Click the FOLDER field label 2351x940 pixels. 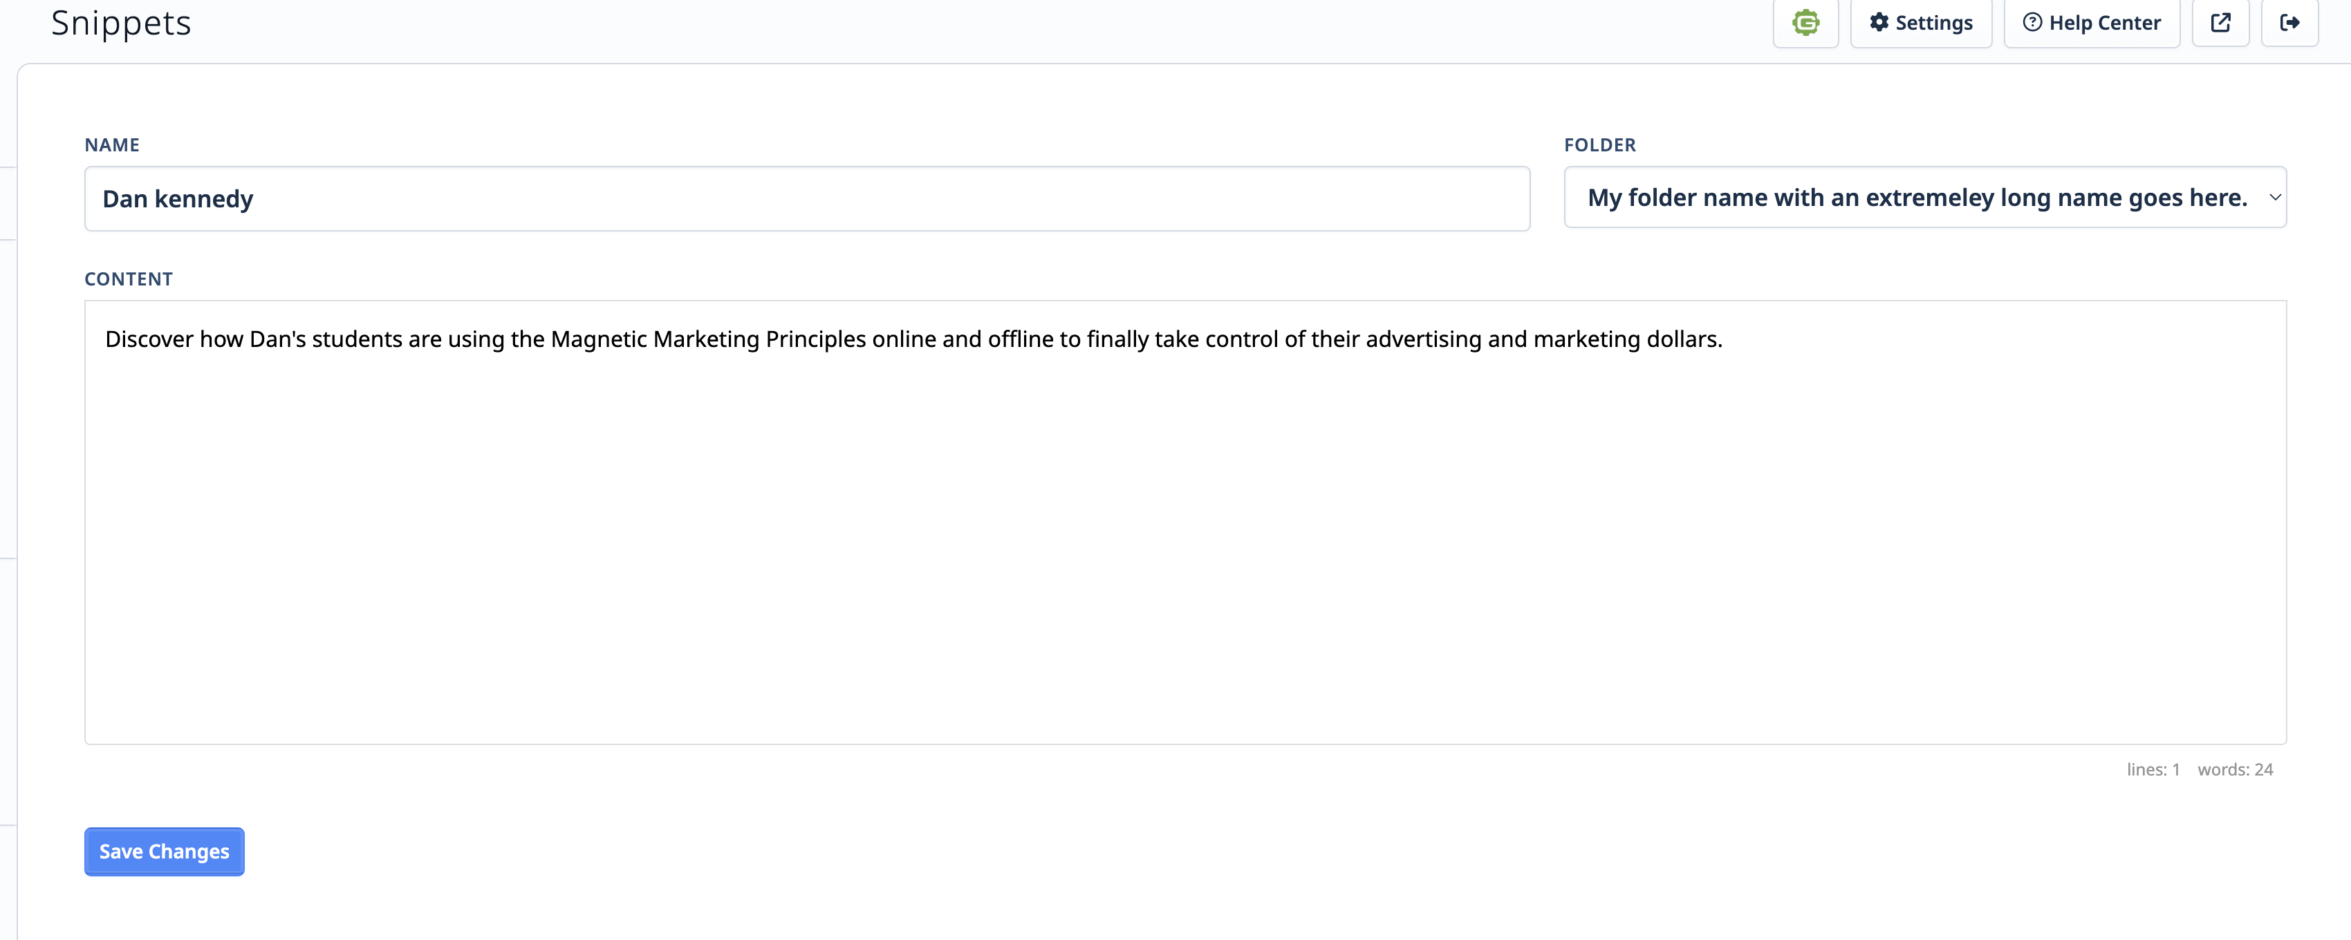click(1599, 145)
